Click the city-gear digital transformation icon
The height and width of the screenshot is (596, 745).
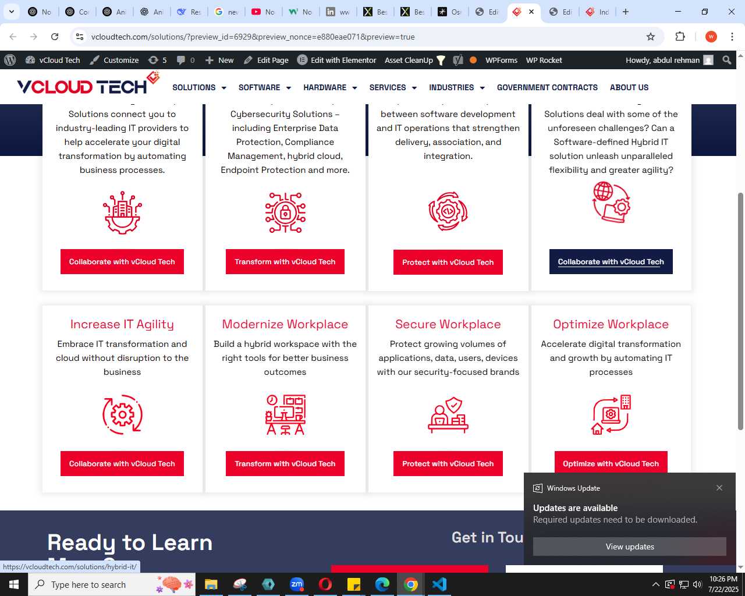(122, 212)
